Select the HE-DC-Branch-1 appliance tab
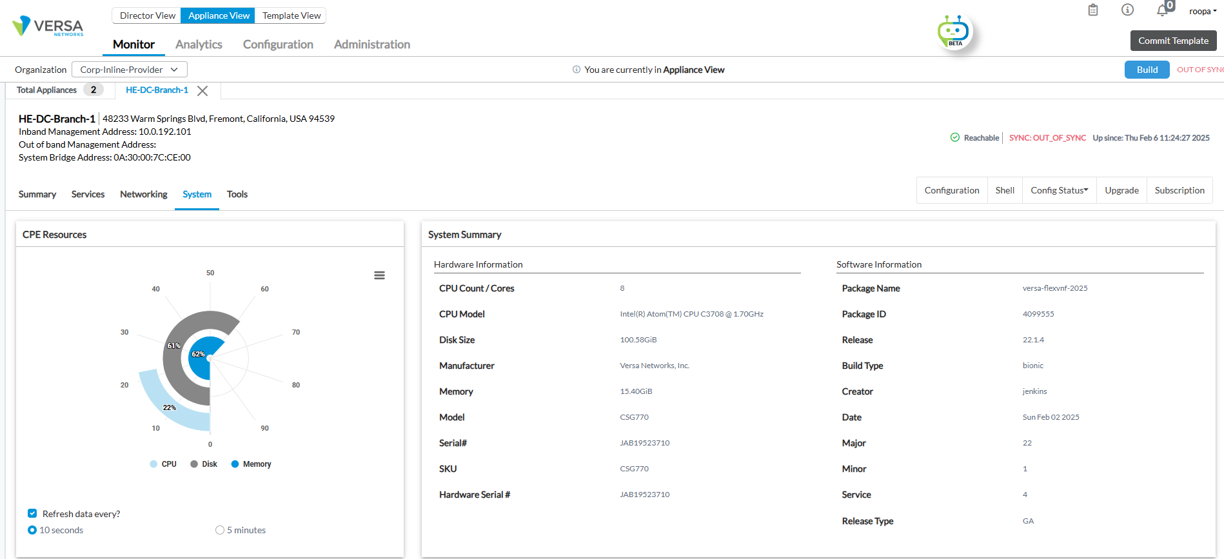 pos(157,90)
